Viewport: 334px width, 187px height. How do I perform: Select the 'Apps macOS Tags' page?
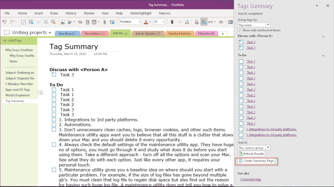[x=17, y=90]
